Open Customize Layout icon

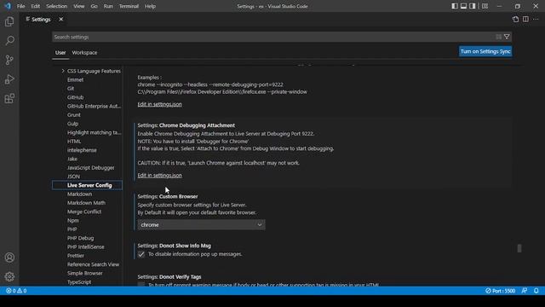[485, 6]
